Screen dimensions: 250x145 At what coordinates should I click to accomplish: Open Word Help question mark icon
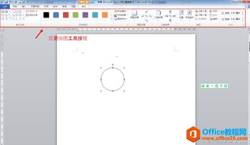[249, 7]
